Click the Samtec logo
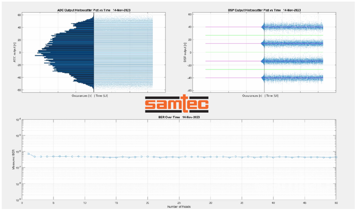 click(x=177, y=104)
